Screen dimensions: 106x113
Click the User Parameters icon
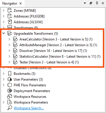click(10, 79)
